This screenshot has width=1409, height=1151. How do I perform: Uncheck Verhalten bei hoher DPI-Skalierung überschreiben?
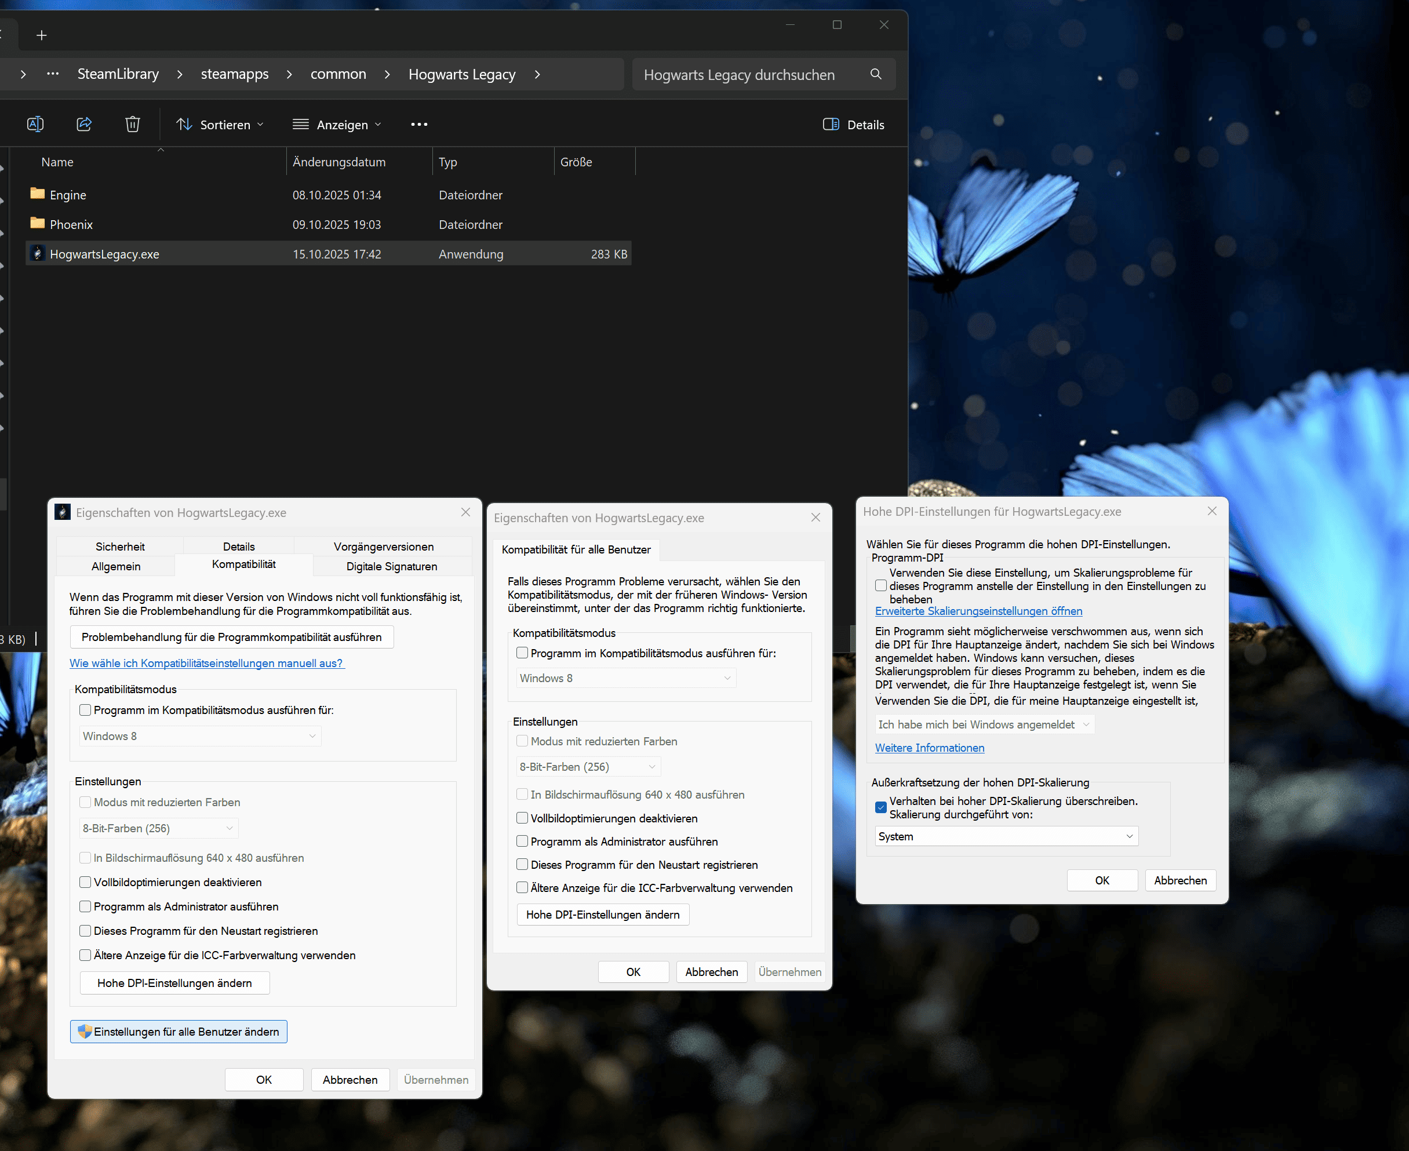pos(880,807)
